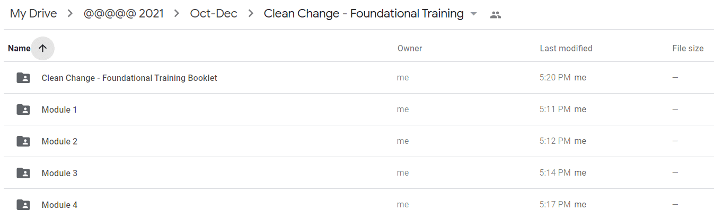Click shared folder icon for Module 3
Screen dimensions: 714x219
click(x=23, y=173)
